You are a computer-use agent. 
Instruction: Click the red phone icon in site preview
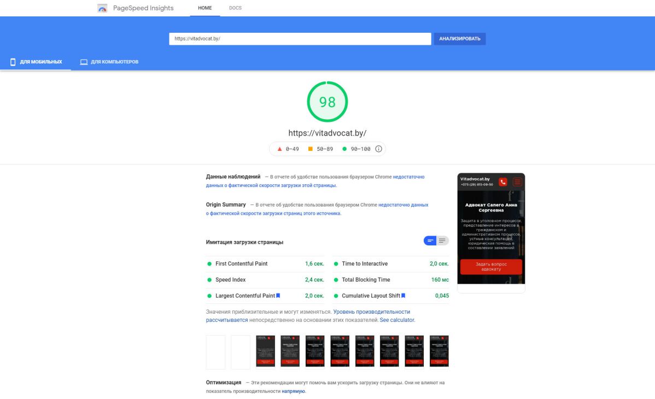[x=503, y=181]
